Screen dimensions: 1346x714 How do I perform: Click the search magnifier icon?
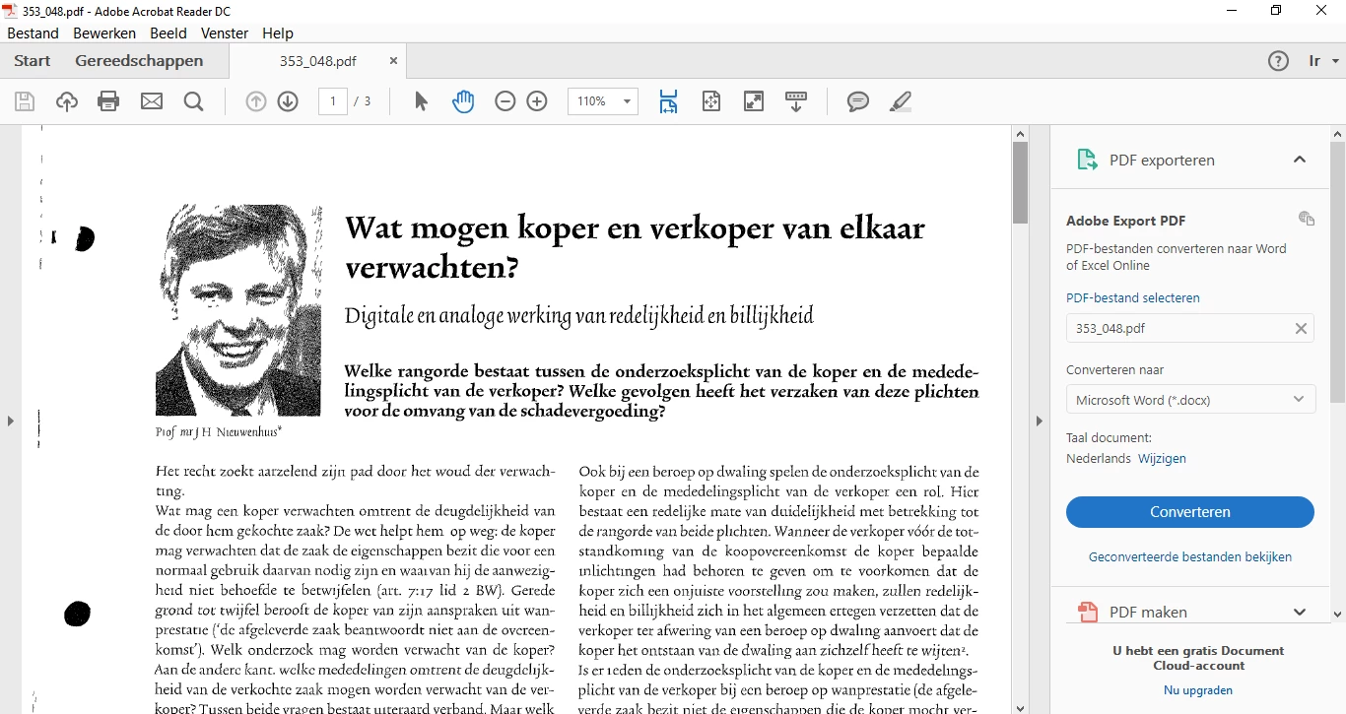point(194,101)
